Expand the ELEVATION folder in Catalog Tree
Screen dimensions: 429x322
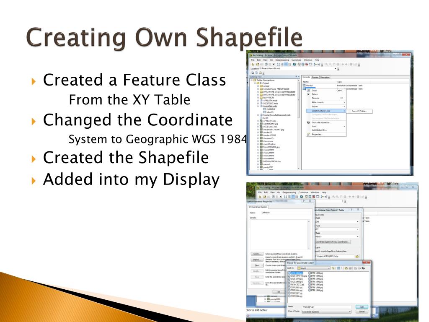(x=258, y=97)
